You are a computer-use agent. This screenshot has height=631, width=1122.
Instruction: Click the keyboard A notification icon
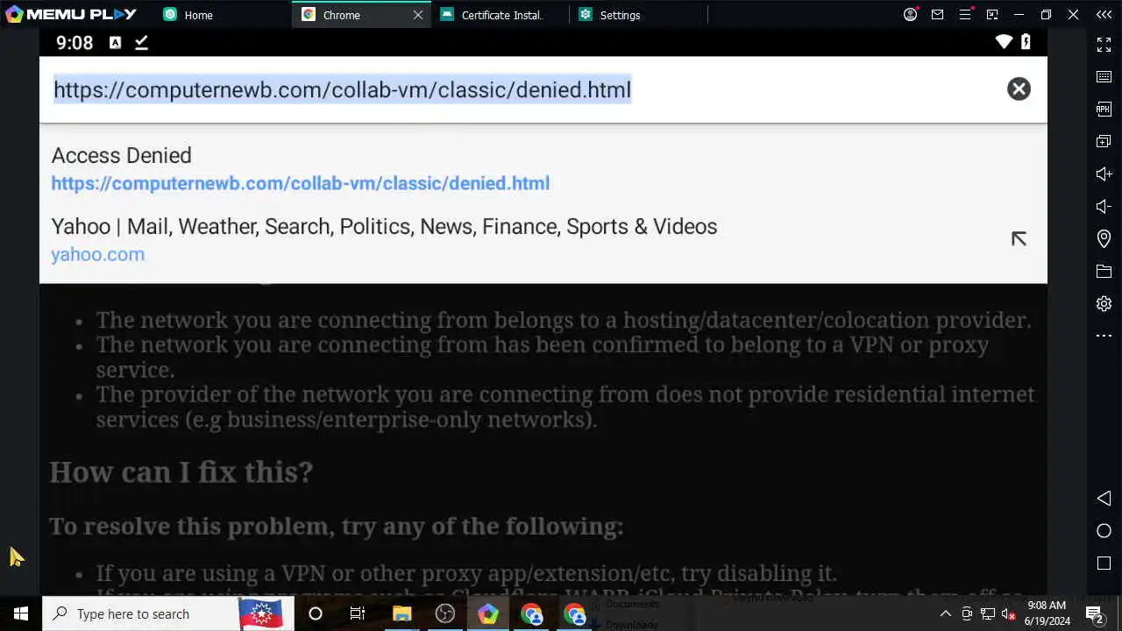coord(115,42)
